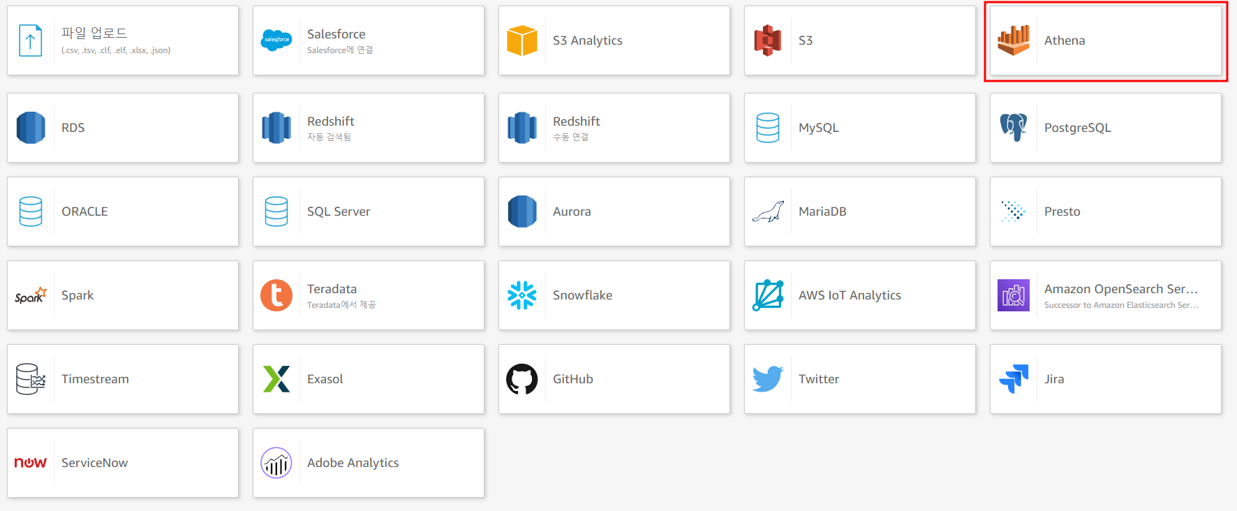Click the file upload arrow icon

(x=30, y=40)
